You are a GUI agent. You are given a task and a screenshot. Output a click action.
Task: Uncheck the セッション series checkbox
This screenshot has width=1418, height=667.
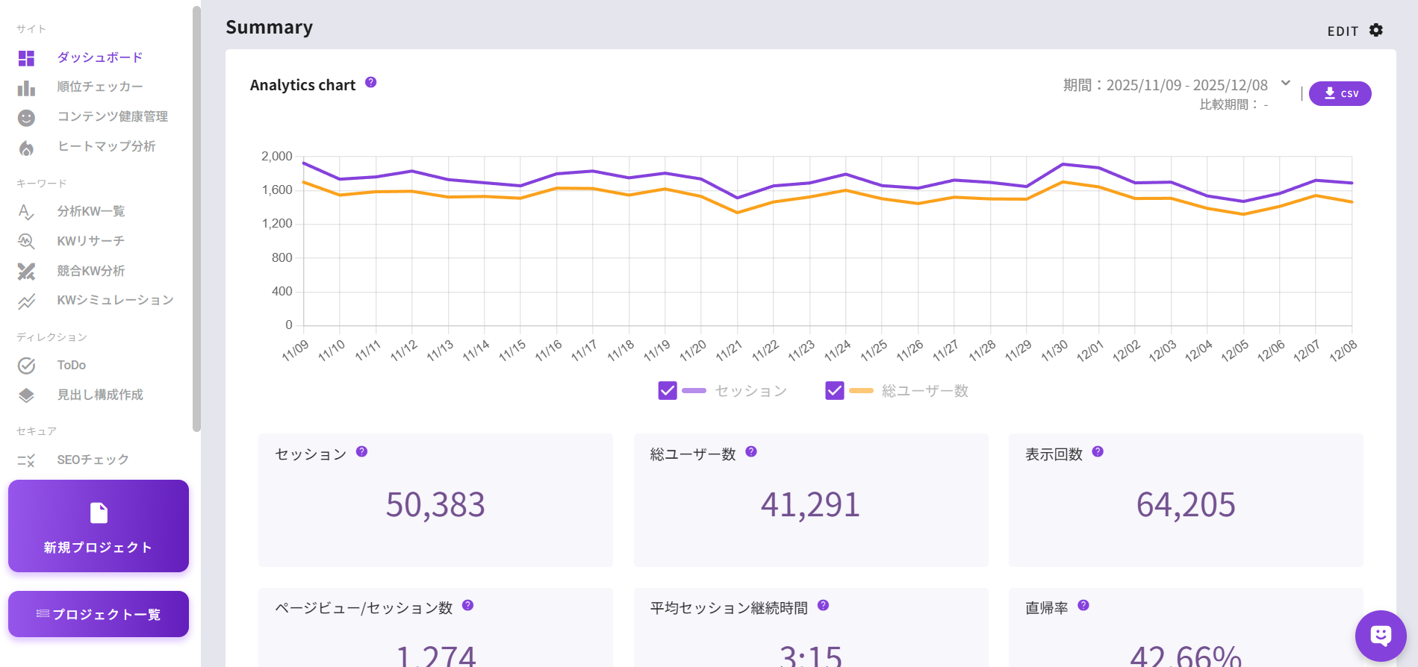click(667, 390)
